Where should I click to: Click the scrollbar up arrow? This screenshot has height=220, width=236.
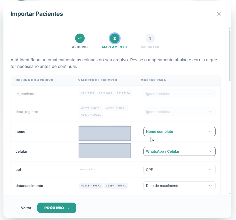229,28
